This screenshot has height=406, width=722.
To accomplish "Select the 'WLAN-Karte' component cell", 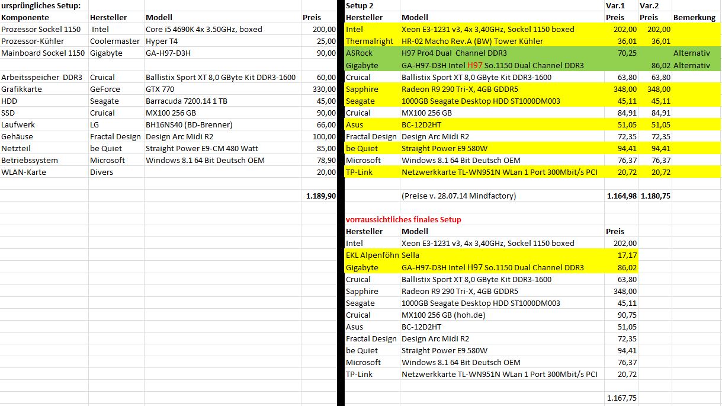I will click(x=44, y=172).
